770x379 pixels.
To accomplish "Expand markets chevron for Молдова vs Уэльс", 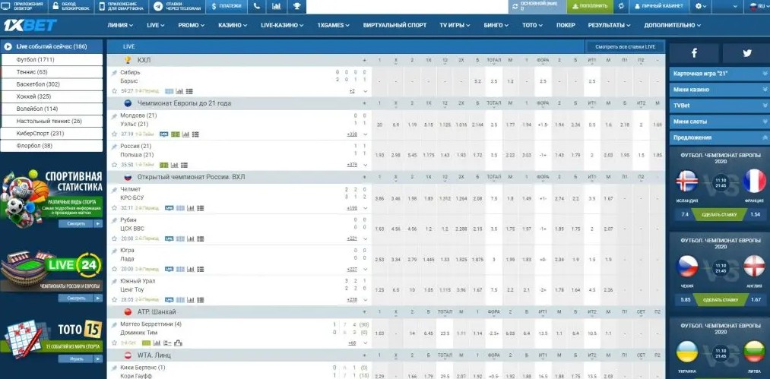I will [x=365, y=134].
